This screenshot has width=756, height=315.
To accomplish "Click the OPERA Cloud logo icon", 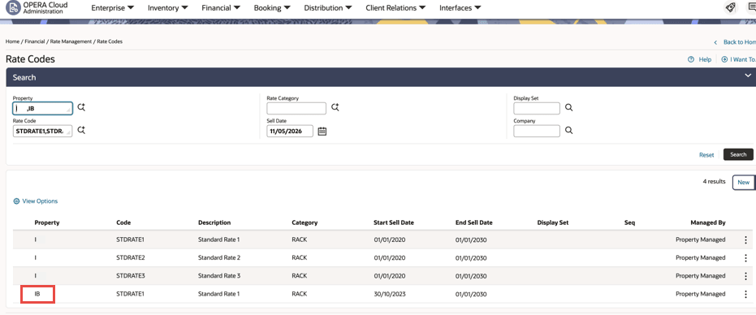I will point(12,8).
